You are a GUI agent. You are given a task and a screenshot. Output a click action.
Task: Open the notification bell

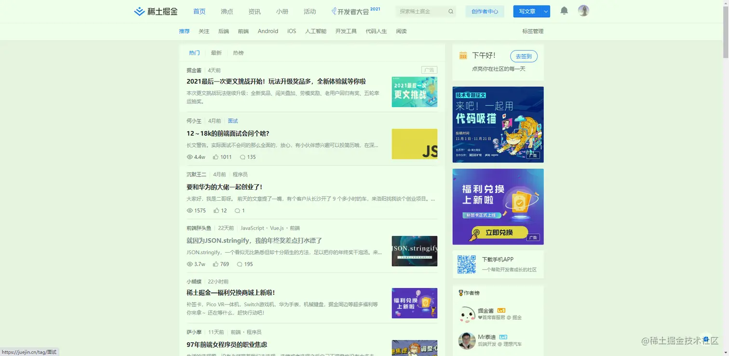tap(564, 11)
